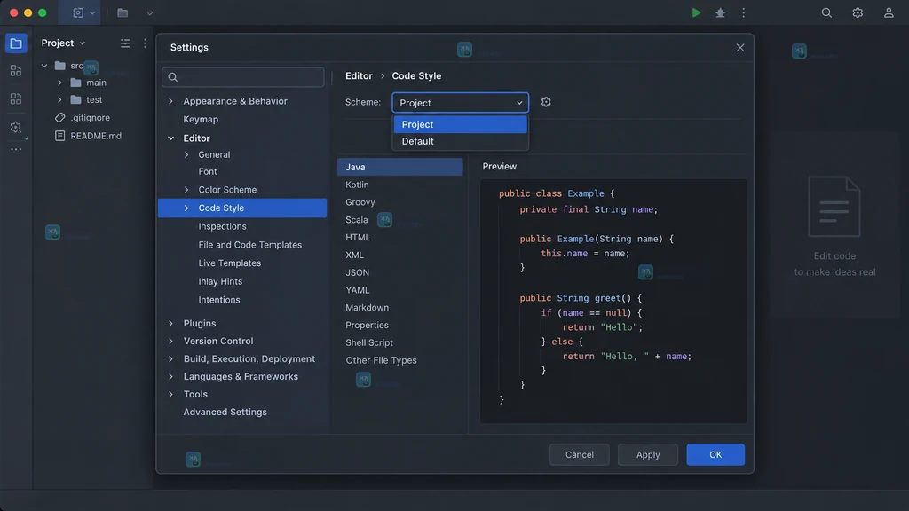Open README.md file
The width and height of the screenshot is (909, 511).
coord(96,136)
